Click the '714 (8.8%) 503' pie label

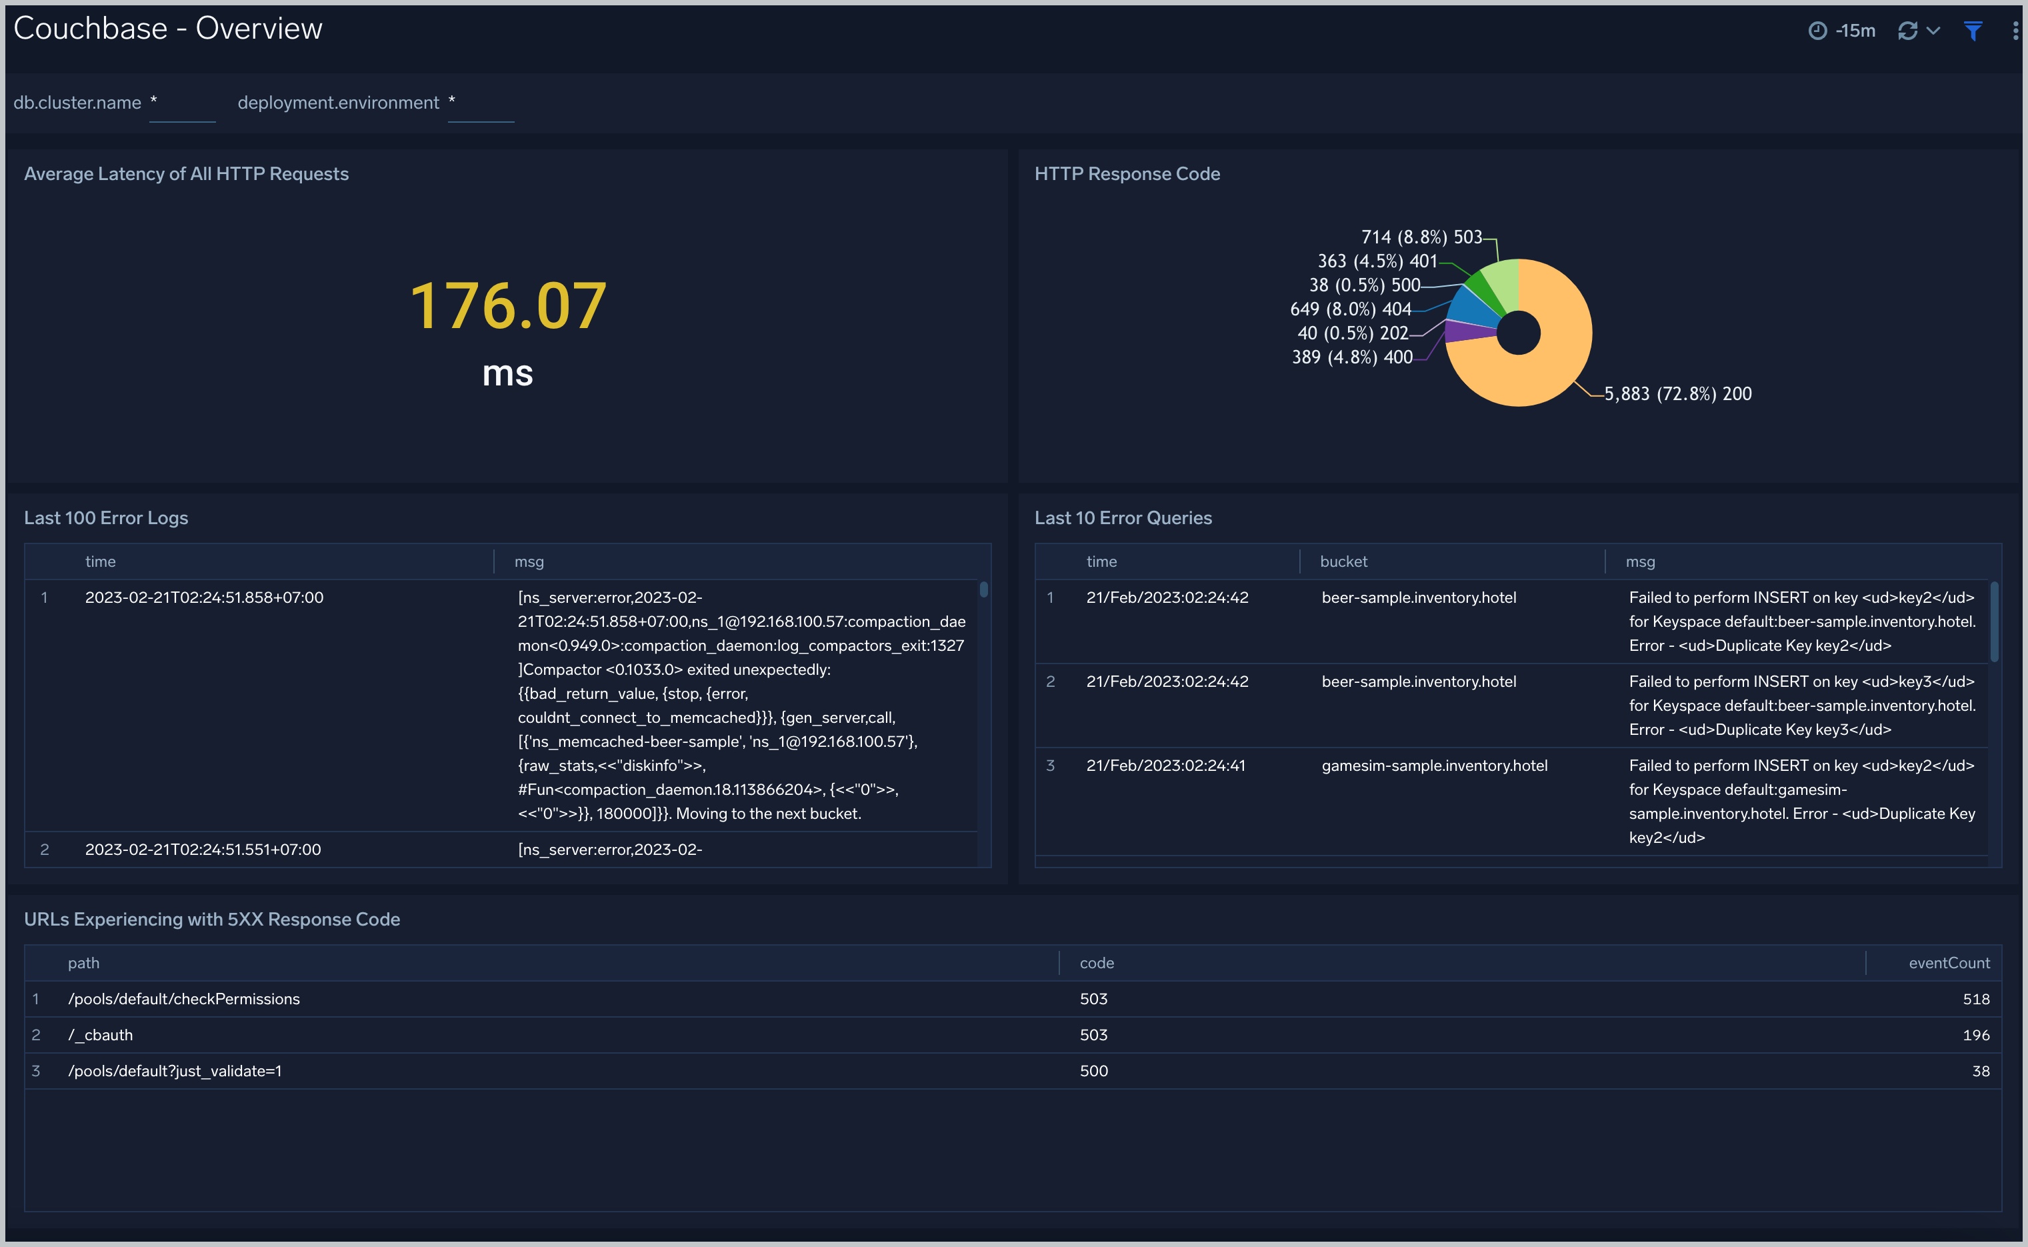[x=1421, y=237]
